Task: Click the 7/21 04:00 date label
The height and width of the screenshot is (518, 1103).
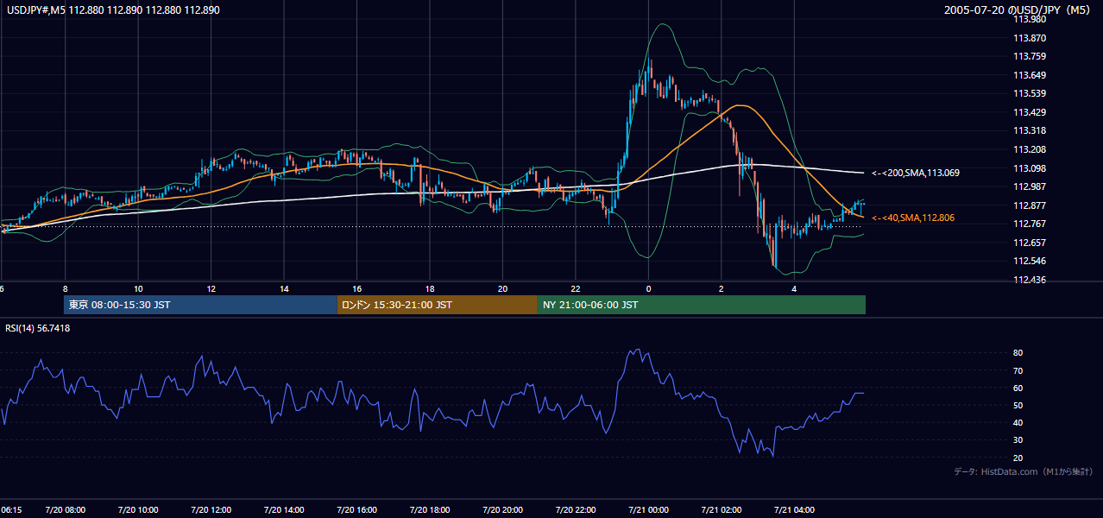Action: click(794, 510)
